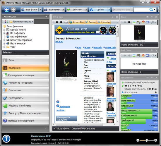Click next cover arrow in Cover panel
The height and width of the screenshot is (146, 161).
[129, 22]
